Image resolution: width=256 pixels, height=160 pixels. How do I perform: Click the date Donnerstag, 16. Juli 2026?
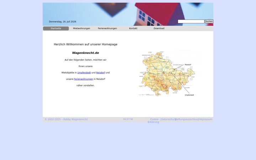coord(63,22)
